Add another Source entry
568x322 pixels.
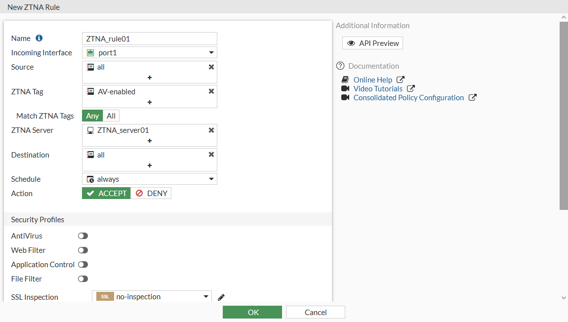pos(150,78)
